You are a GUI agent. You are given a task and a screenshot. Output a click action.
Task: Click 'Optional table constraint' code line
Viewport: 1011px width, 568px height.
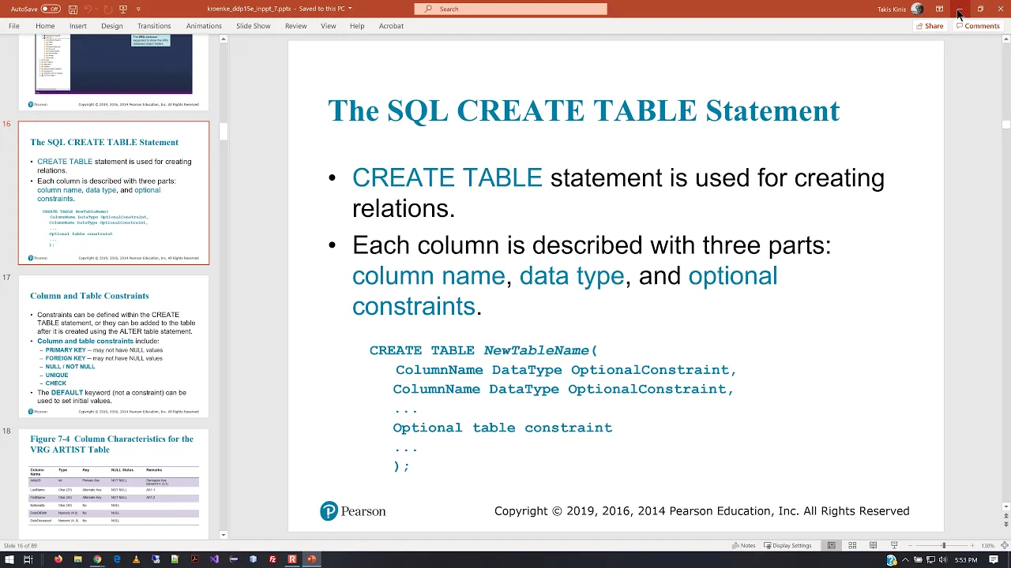[x=502, y=428]
